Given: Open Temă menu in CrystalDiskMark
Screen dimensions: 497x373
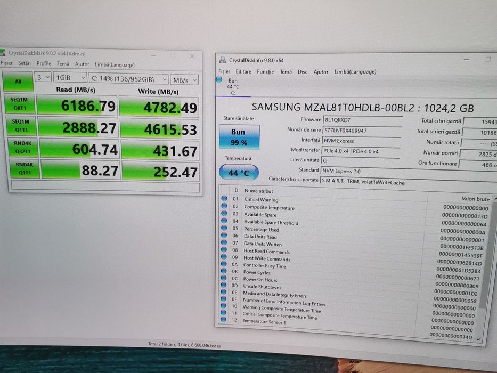Looking at the screenshot, I should point(63,64).
